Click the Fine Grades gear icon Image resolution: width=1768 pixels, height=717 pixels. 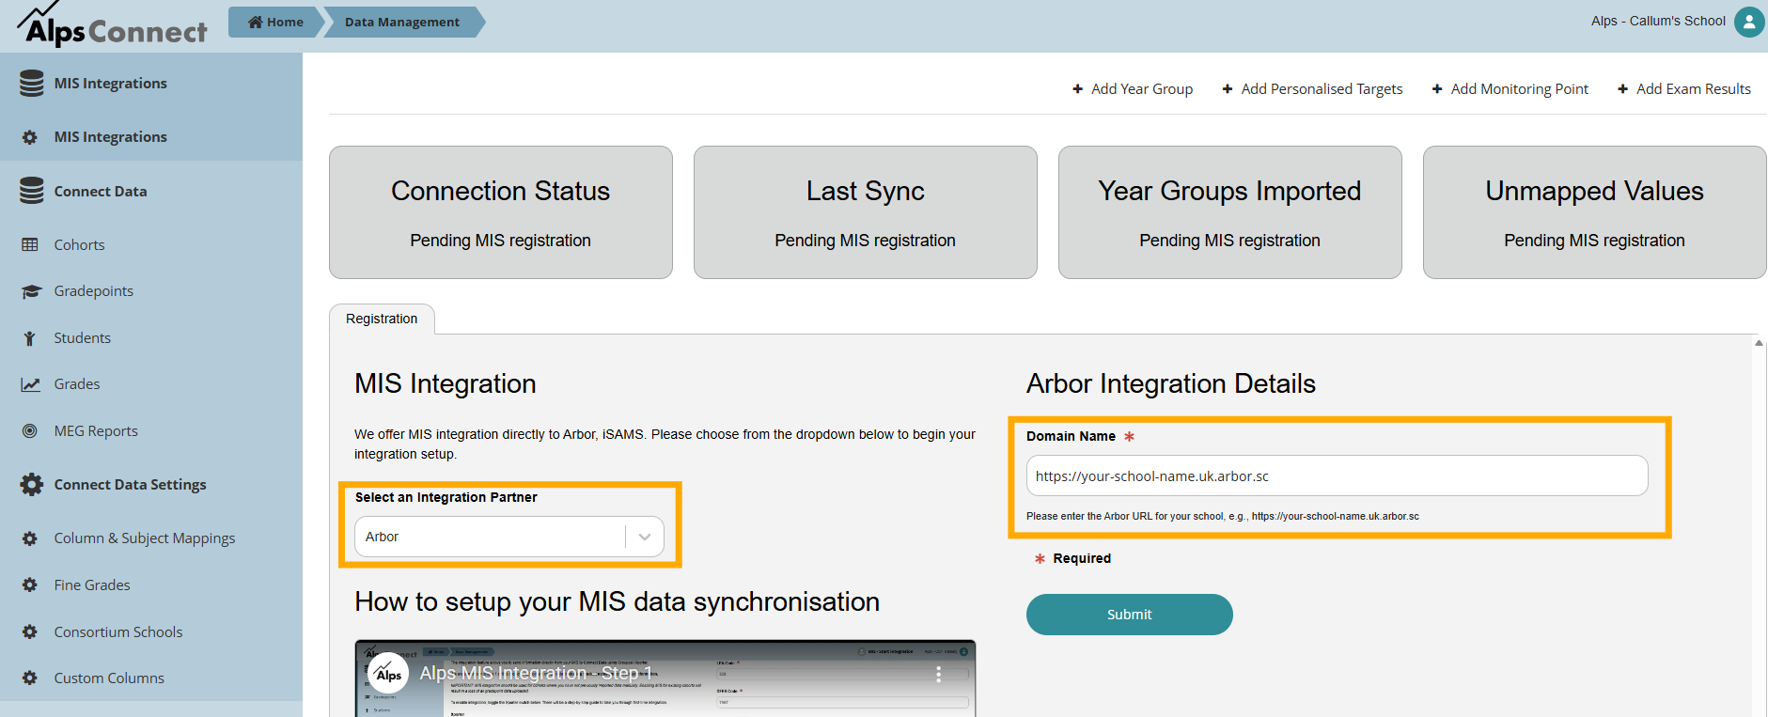coord(30,585)
